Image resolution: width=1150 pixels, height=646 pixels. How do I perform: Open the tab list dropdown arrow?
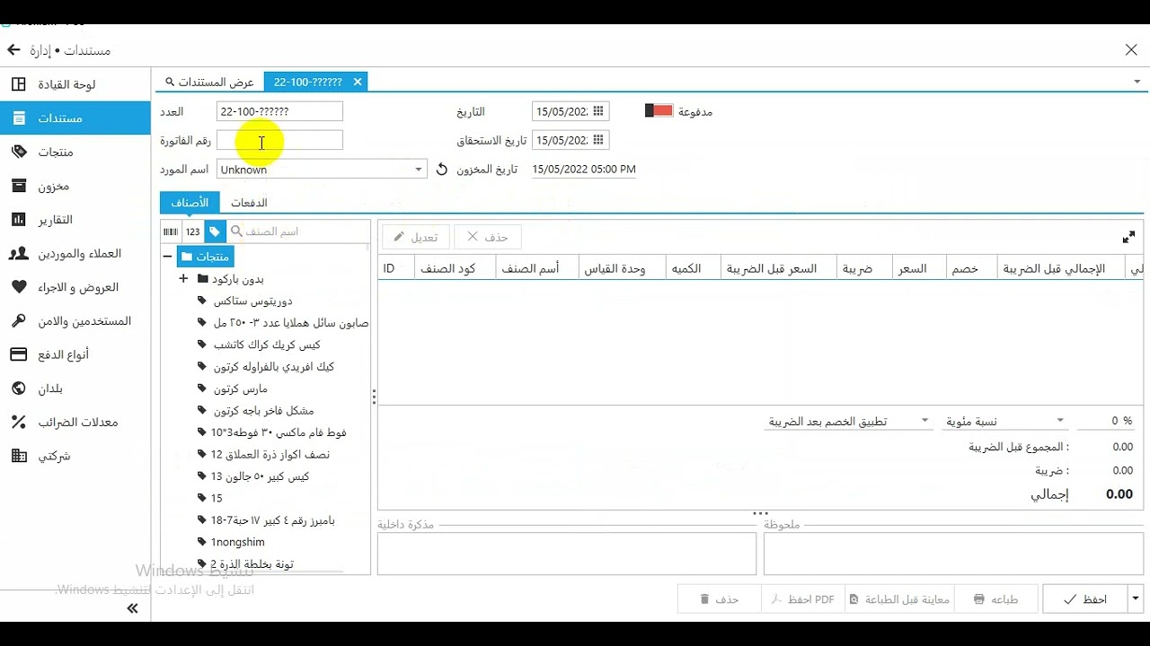(1138, 82)
